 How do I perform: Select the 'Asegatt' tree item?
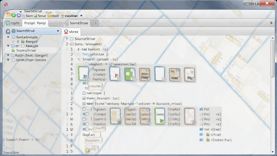[x=32, y=41]
